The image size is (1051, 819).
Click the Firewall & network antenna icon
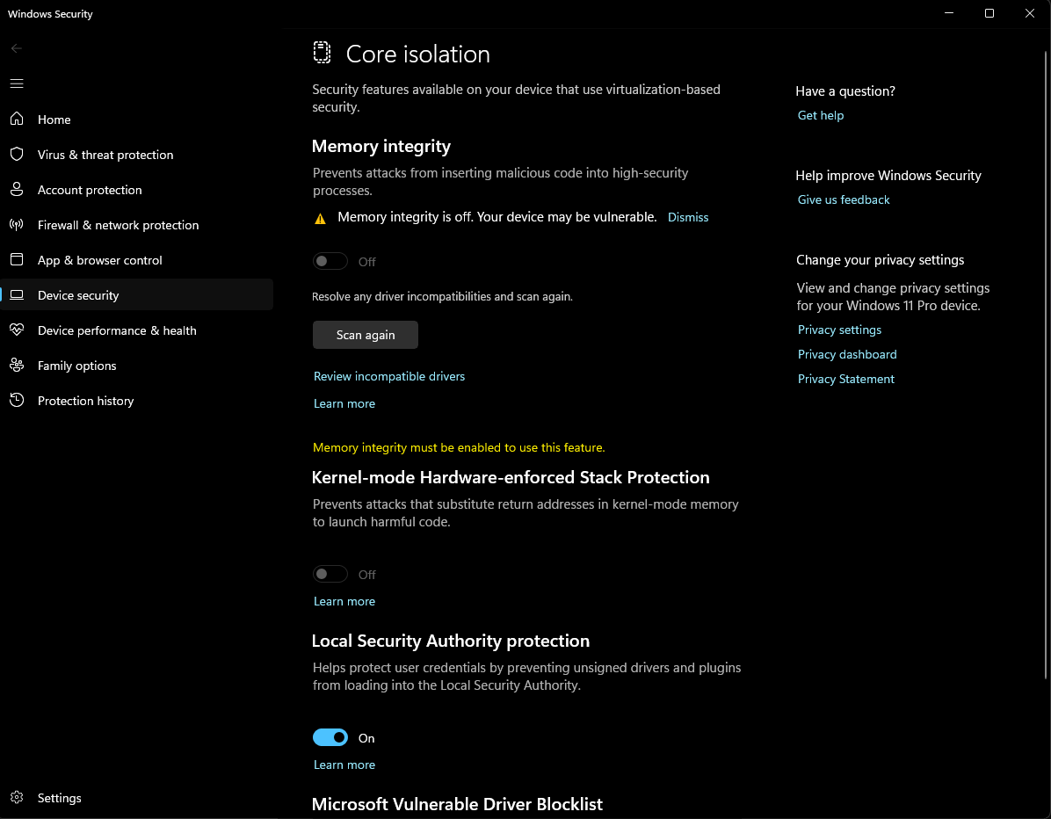[x=17, y=224]
